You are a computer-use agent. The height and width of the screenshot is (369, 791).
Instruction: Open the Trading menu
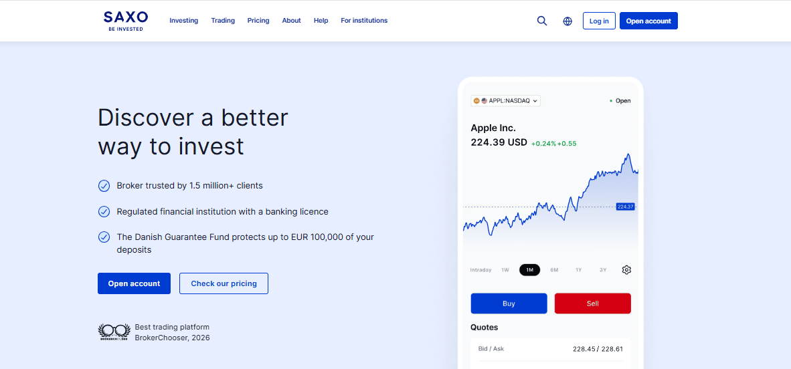[x=223, y=21]
